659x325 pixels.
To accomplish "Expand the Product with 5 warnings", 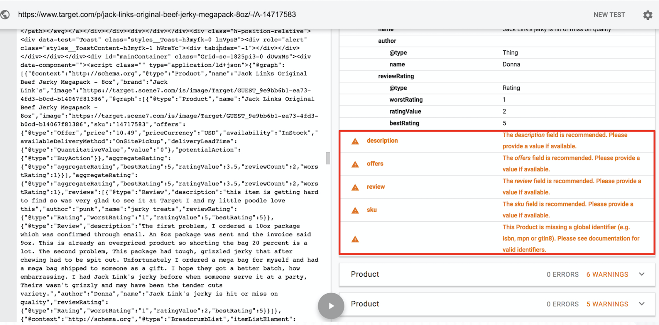I will [642, 304].
